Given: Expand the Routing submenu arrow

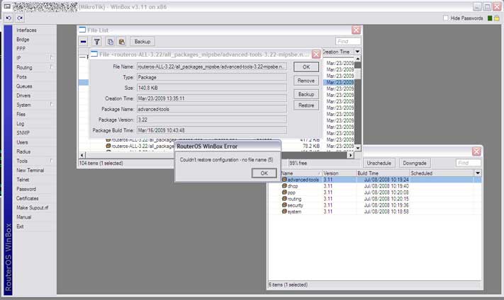Looking at the screenshot, I should coord(51,67).
